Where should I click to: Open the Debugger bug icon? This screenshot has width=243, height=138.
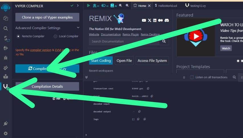[5, 58]
